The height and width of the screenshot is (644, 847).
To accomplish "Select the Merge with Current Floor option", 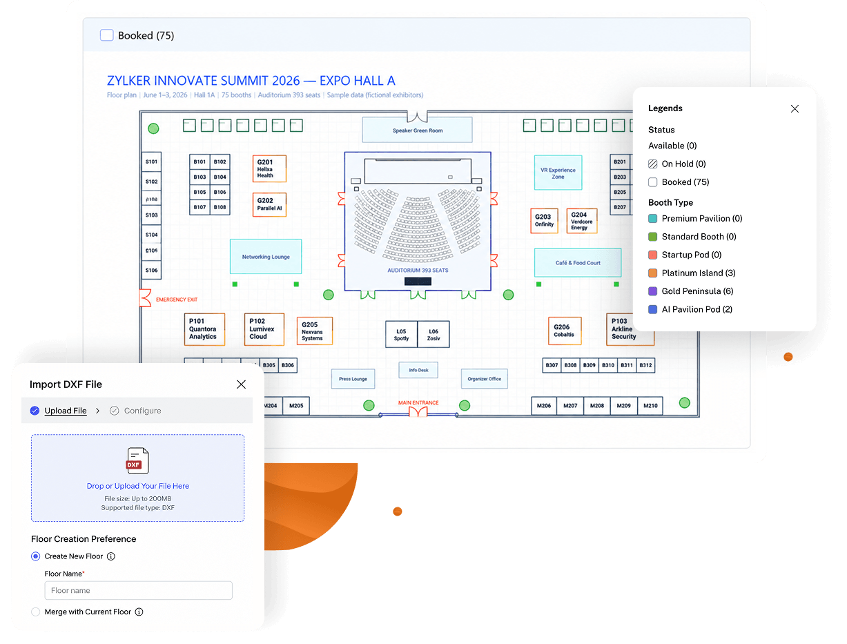I will 36,612.
